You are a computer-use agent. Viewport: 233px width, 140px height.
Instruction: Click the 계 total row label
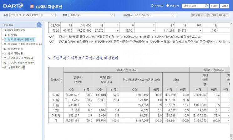click(x=56, y=121)
